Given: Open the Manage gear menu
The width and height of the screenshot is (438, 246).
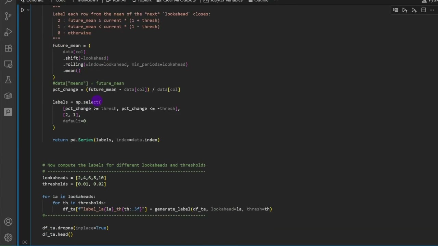Looking at the screenshot, I should [x=8, y=238].
